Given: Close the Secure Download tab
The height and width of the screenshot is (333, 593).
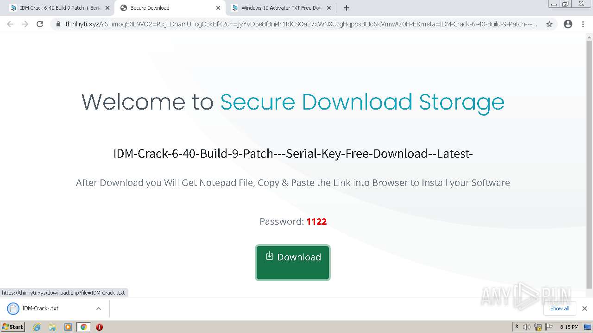Looking at the screenshot, I should tap(218, 8).
